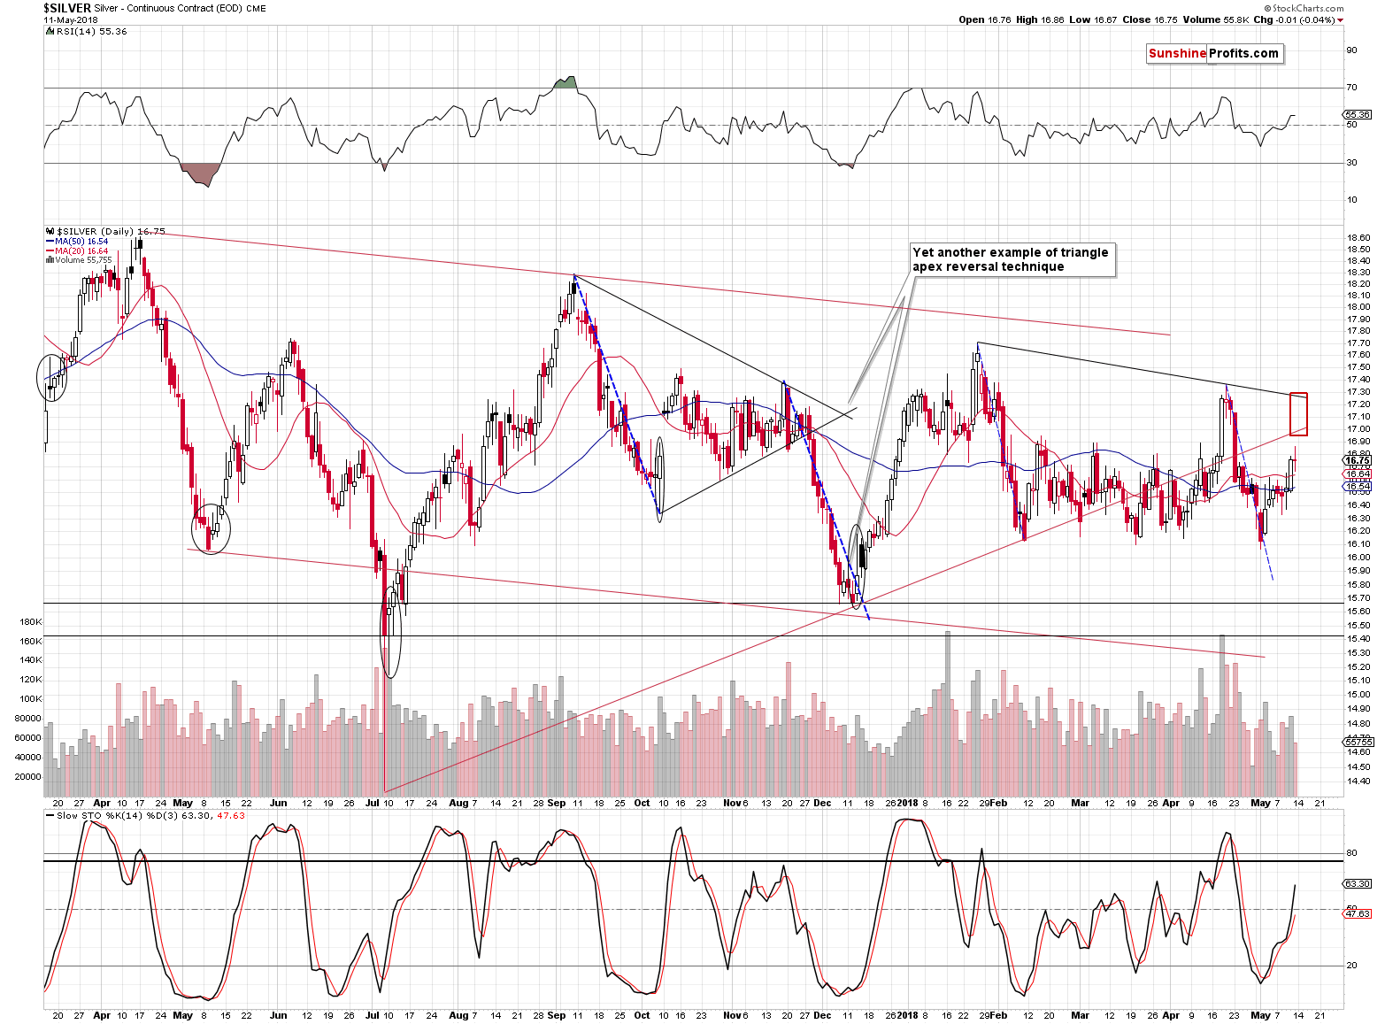Screen dimensions: 1385x1024
Task: Click the RSI(14) 55.36 indicator label
Action: 86,31
